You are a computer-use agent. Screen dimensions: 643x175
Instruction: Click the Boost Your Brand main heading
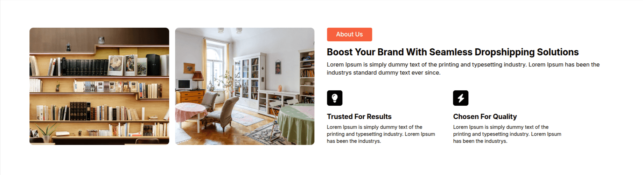tap(452, 52)
